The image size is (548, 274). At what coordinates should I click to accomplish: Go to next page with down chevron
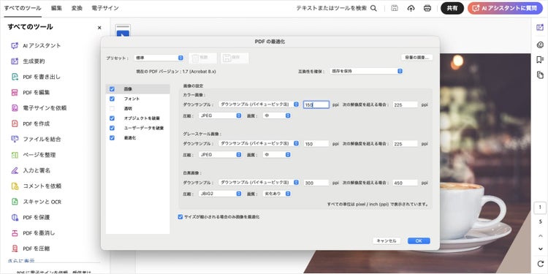point(540,249)
